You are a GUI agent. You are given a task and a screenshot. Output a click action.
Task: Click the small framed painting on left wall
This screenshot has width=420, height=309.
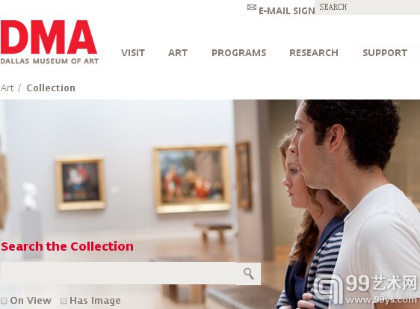click(x=80, y=183)
